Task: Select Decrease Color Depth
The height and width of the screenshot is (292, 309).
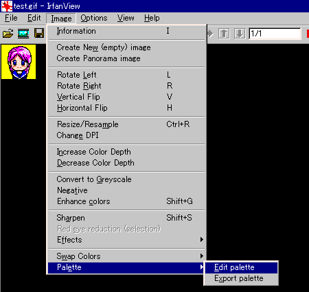Action: point(126,163)
